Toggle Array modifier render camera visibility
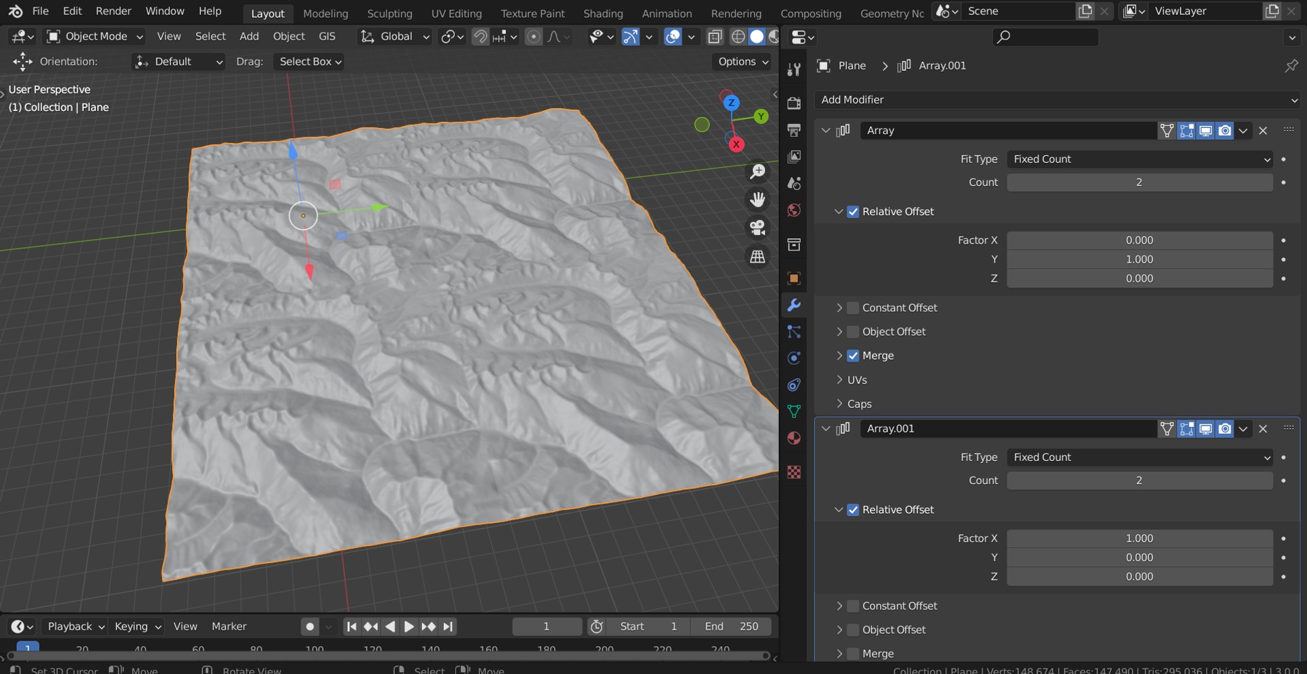Screen dimensions: 1307x674 click(1225, 131)
